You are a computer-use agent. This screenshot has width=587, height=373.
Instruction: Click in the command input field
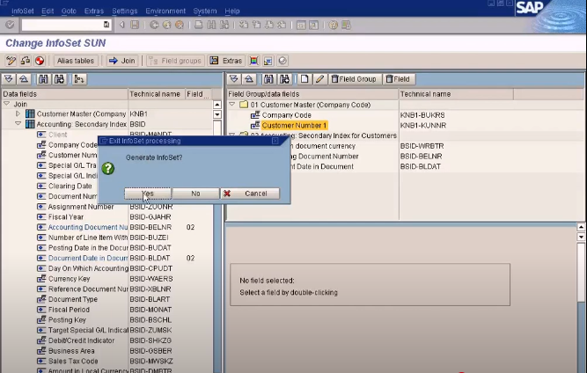[62, 25]
